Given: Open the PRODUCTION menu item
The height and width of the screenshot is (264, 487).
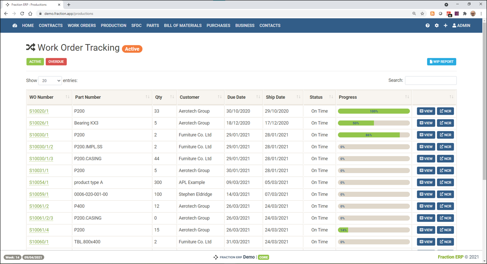Looking at the screenshot, I should point(113,26).
